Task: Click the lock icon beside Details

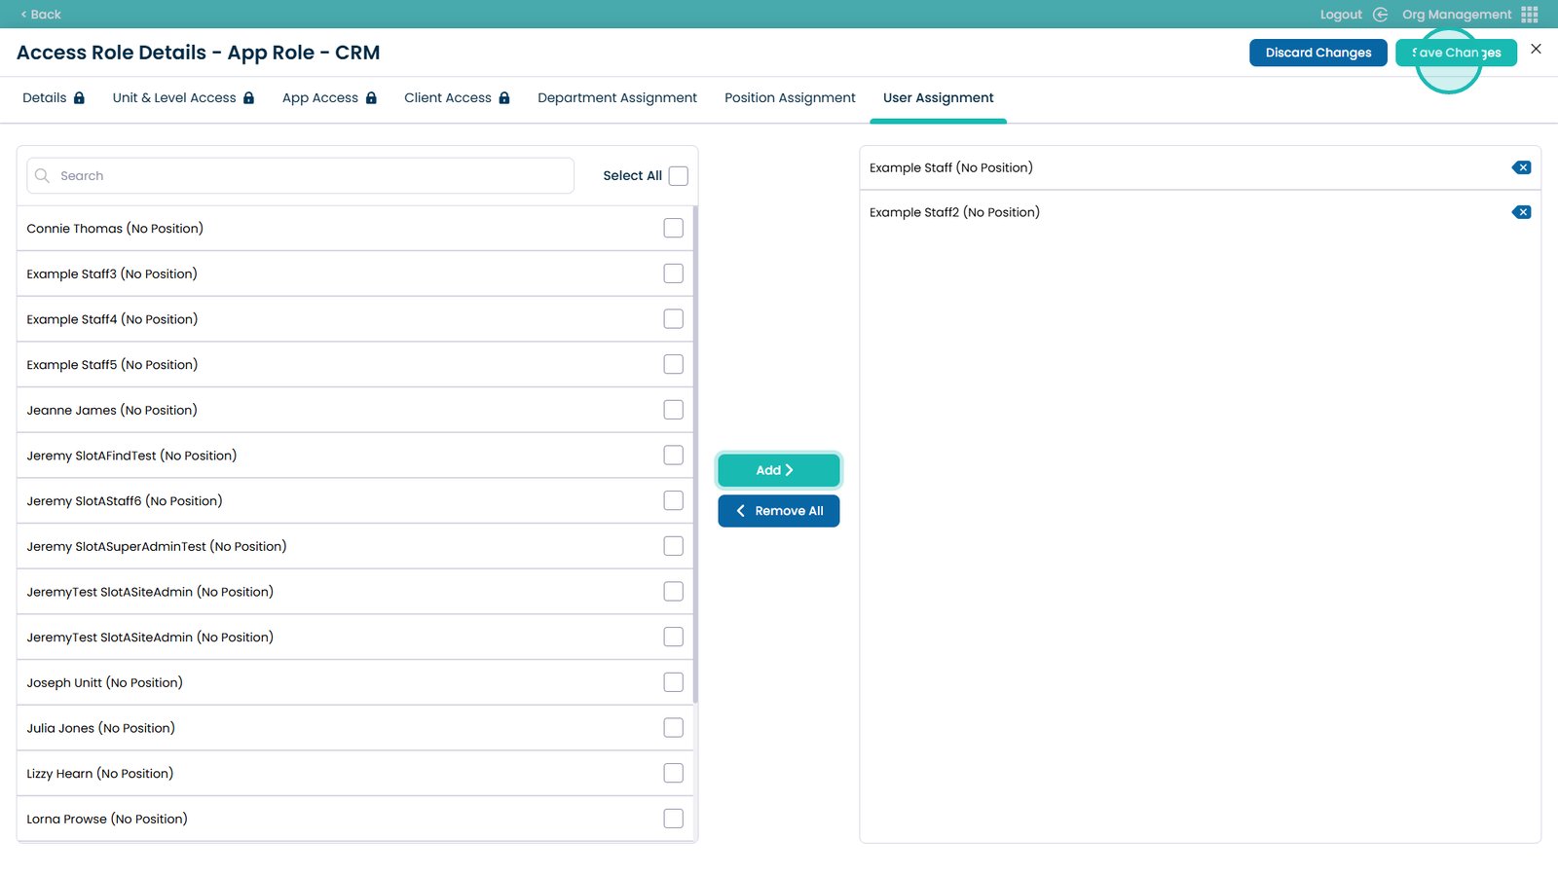Action: [x=80, y=98]
